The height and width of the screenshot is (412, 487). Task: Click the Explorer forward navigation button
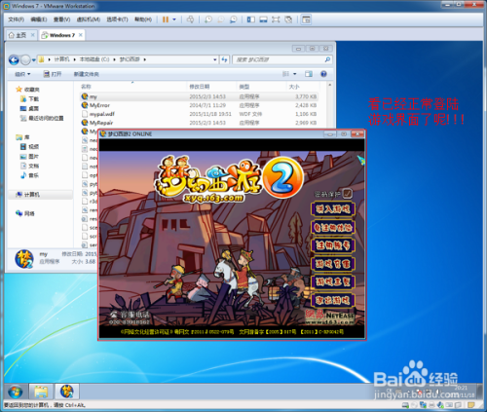pyautogui.click(x=25, y=59)
